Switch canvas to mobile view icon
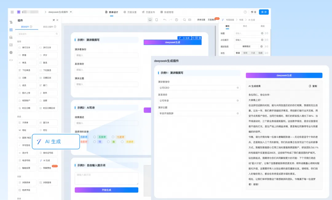The width and height of the screenshot is (332, 200). pyautogui.click(x=156, y=20)
